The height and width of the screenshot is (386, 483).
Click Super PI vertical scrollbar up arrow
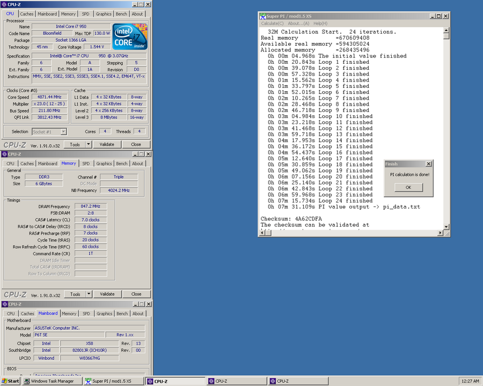pos(447,30)
